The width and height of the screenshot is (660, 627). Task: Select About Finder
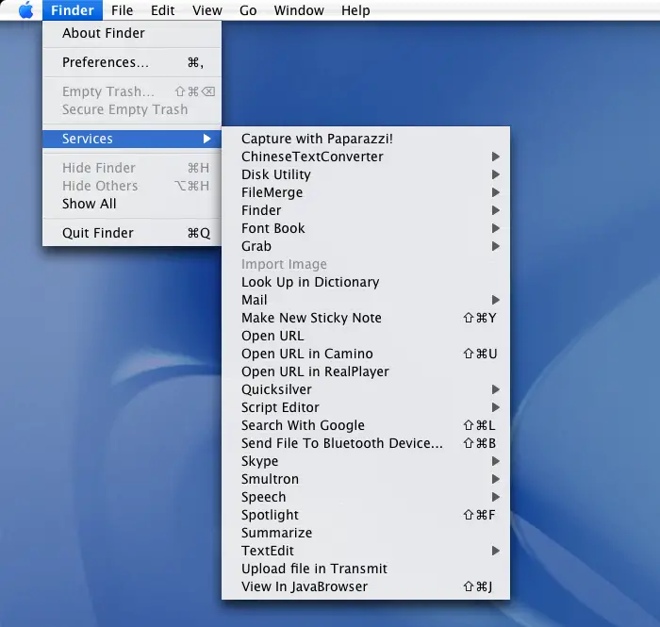click(132, 33)
